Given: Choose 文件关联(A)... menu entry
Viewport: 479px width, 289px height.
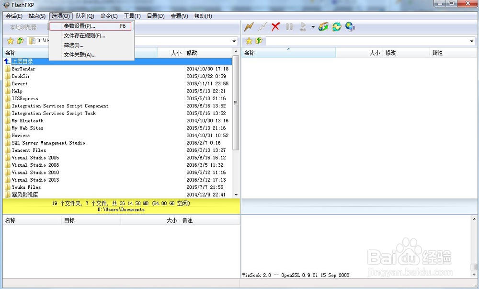Looking at the screenshot, I should click(91, 55).
